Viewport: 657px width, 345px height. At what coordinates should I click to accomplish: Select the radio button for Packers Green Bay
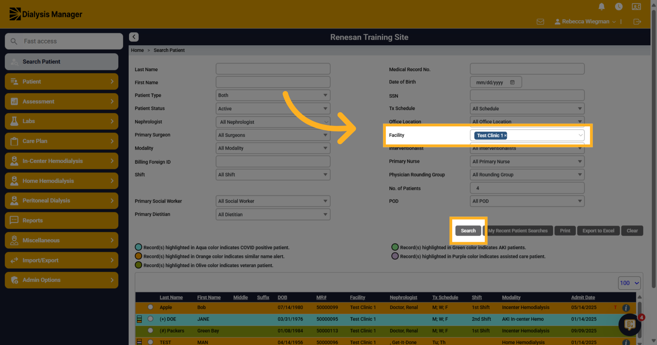pos(150,331)
